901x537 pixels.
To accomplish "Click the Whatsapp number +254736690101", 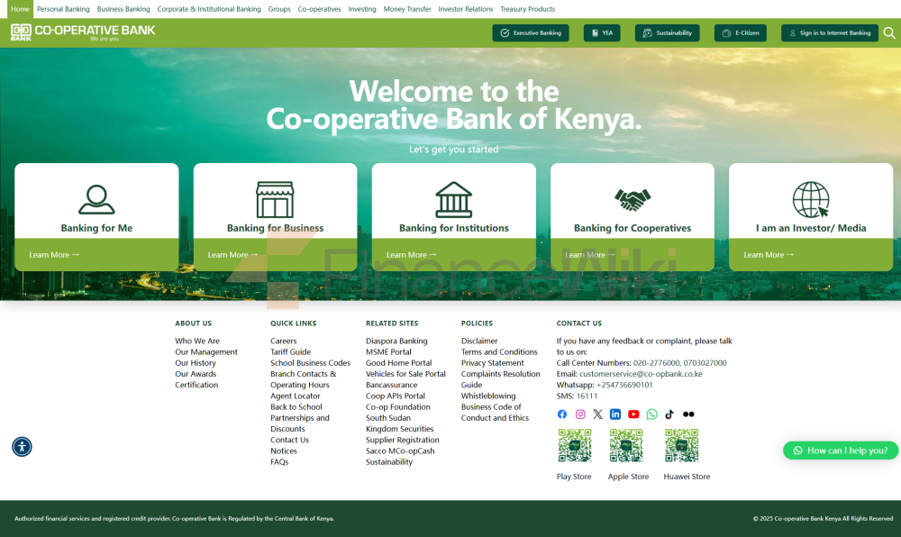I will (624, 384).
